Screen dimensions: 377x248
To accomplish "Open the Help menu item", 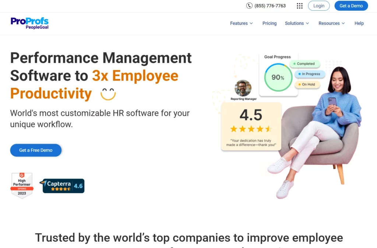I will click(359, 23).
